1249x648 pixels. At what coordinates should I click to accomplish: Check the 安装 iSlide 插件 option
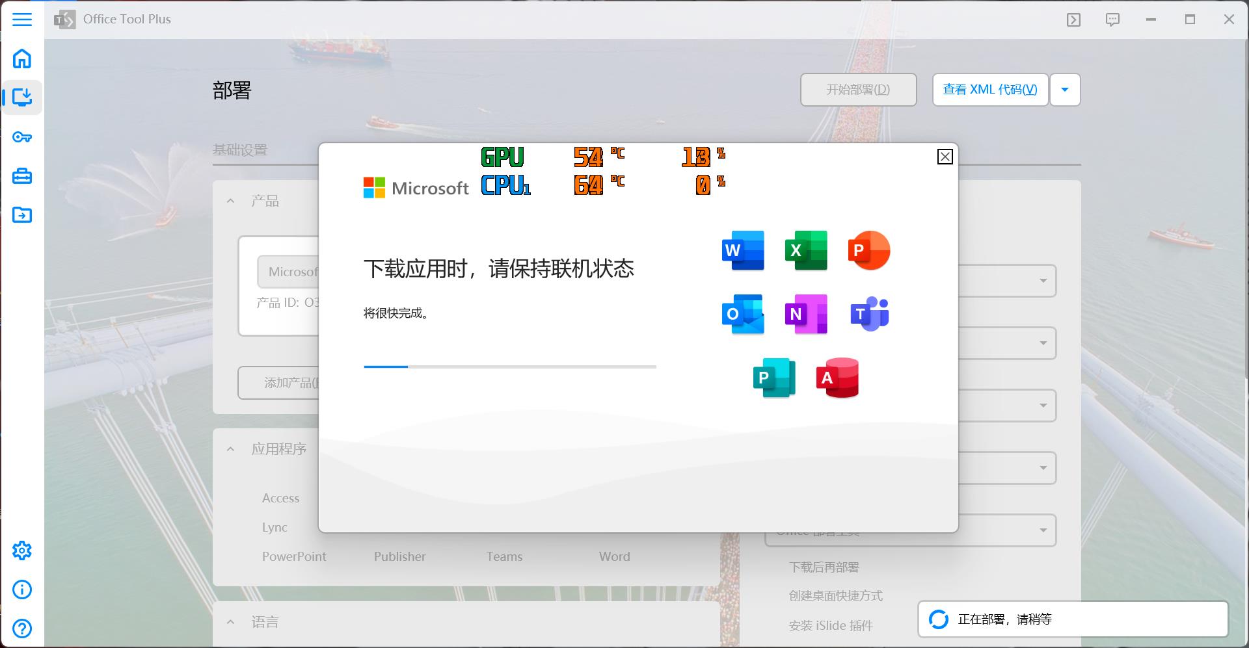(x=831, y=625)
